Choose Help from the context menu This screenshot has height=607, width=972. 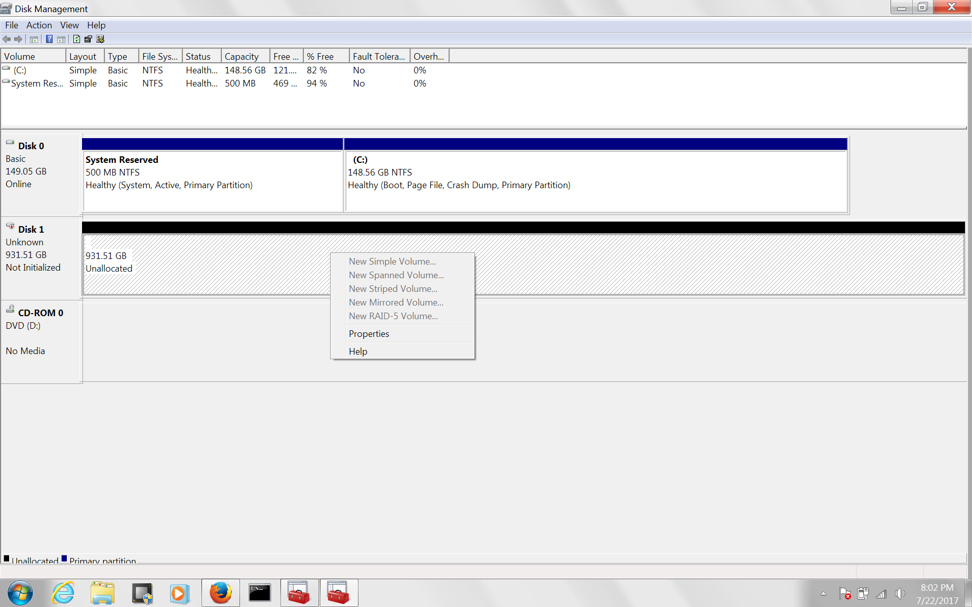[x=402, y=352]
